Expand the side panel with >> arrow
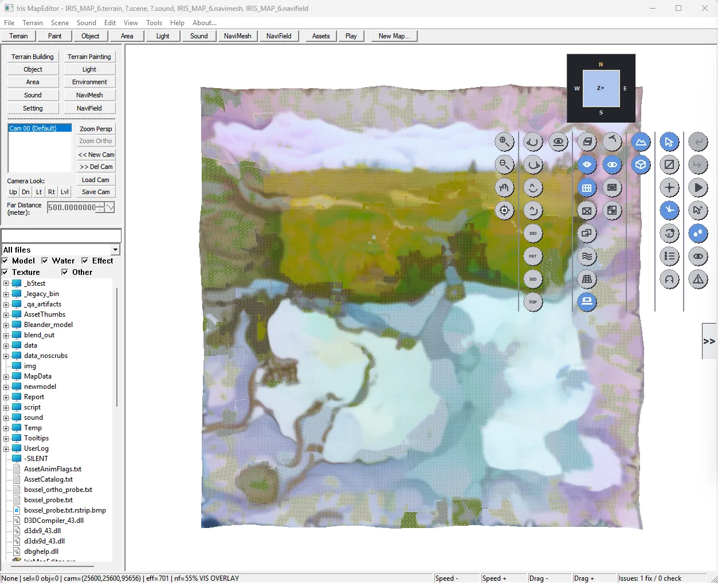This screenshot has height=583, width=718. [x=709, y=341]
